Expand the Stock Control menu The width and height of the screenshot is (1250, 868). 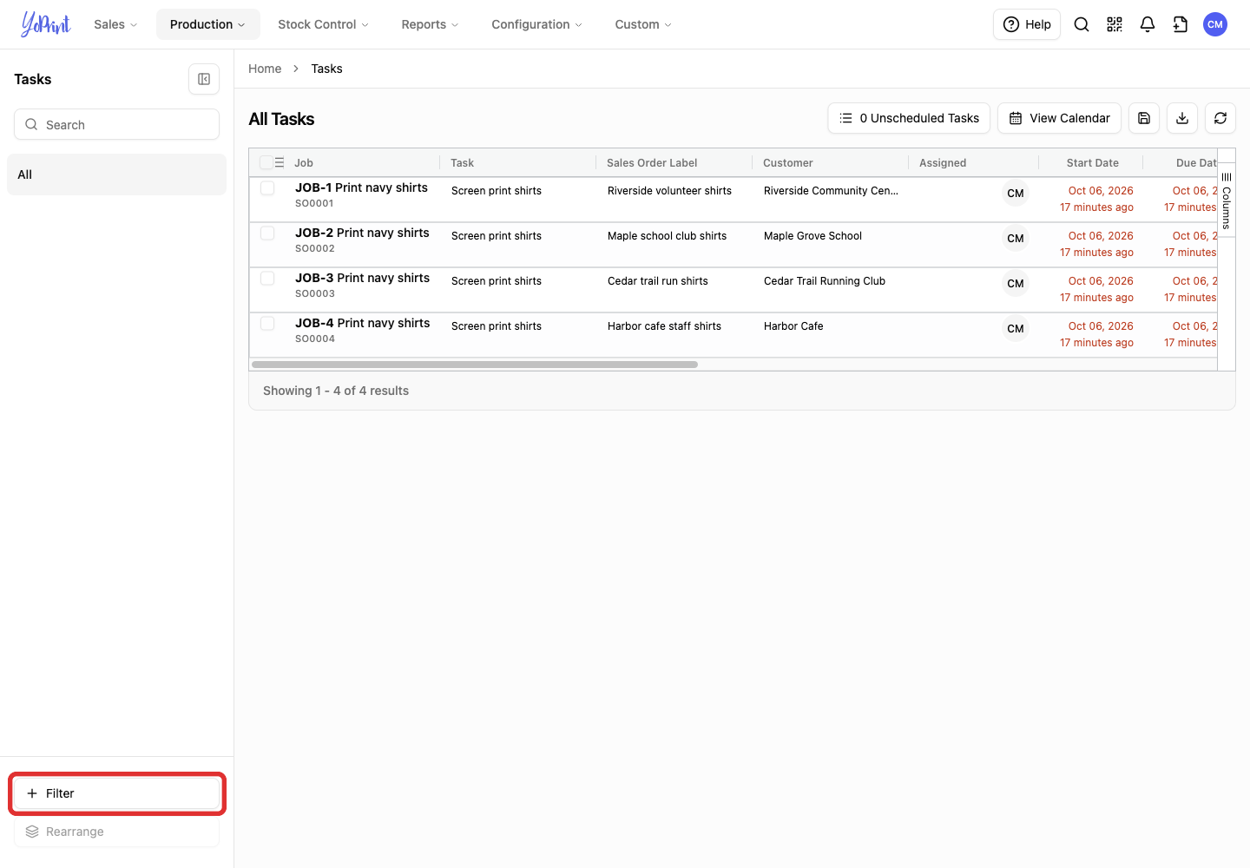click(x=323, y=24)
